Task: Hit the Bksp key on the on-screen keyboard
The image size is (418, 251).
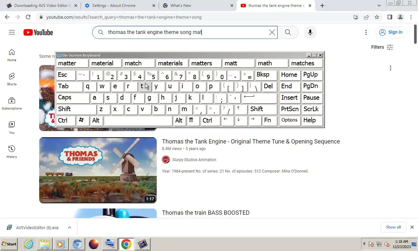Action: tap(266, 75)
